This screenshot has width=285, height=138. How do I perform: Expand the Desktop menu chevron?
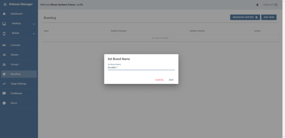coord(34,24)
